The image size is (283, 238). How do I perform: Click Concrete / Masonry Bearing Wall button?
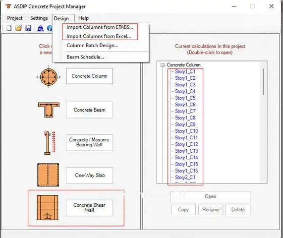coord(90,142)
